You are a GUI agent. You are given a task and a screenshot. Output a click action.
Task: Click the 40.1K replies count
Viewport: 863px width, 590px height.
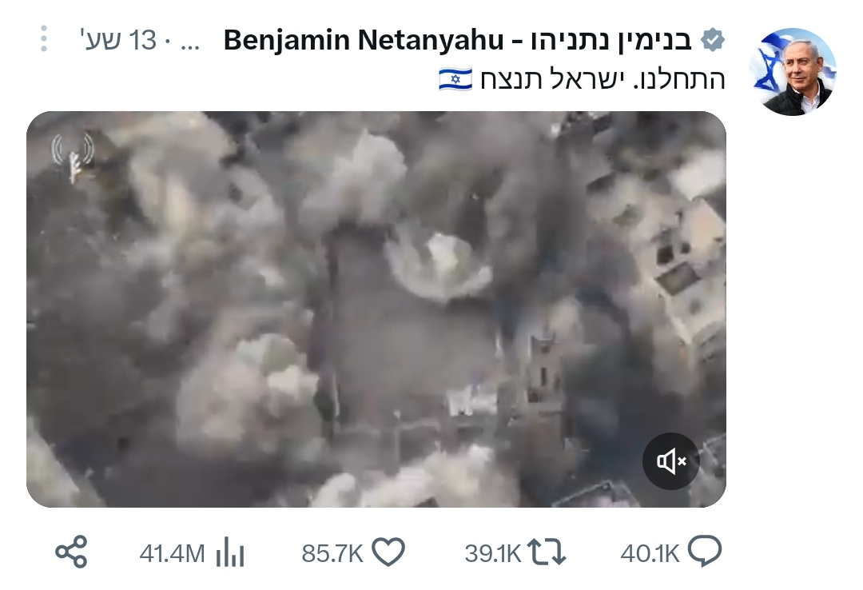pyautogui.click(x=650, y=553)
